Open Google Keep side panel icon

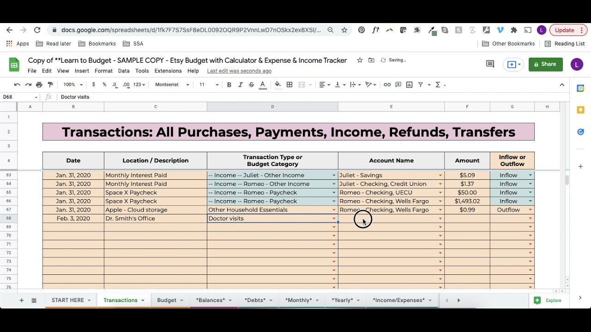coord(580,110)
